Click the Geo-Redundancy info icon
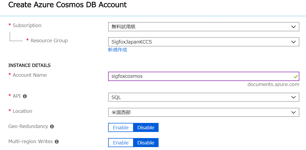The image size is (306, 150). (52, 127)
